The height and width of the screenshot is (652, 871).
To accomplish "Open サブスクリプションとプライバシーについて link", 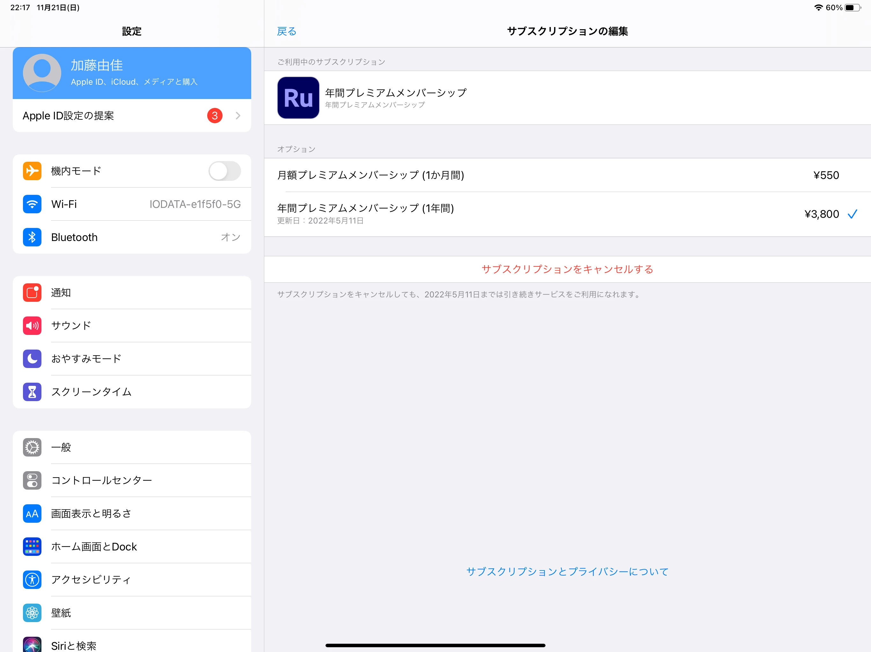I will 567,571.
